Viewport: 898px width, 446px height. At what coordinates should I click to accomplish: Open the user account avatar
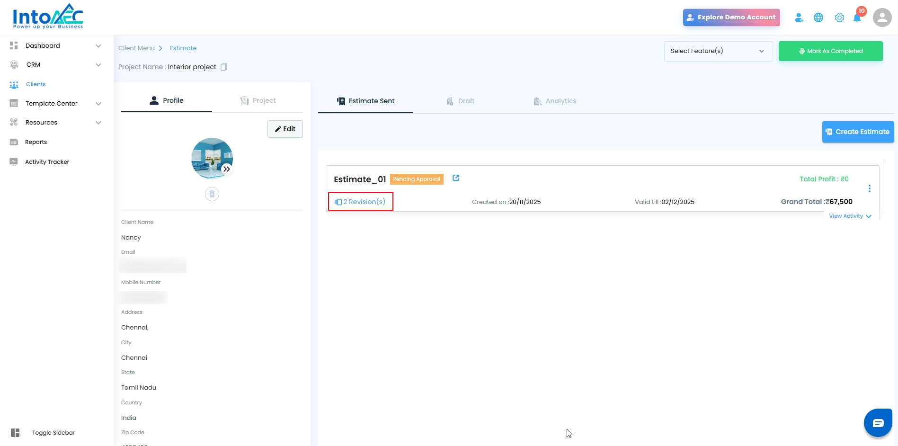pyautogui.click(x=882, y=18)
